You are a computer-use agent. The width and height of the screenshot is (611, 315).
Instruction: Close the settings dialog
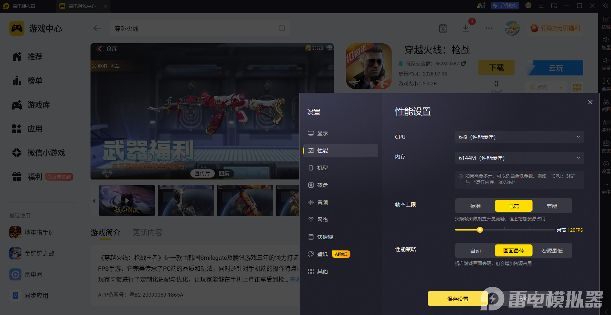click(x=590, y=102)
